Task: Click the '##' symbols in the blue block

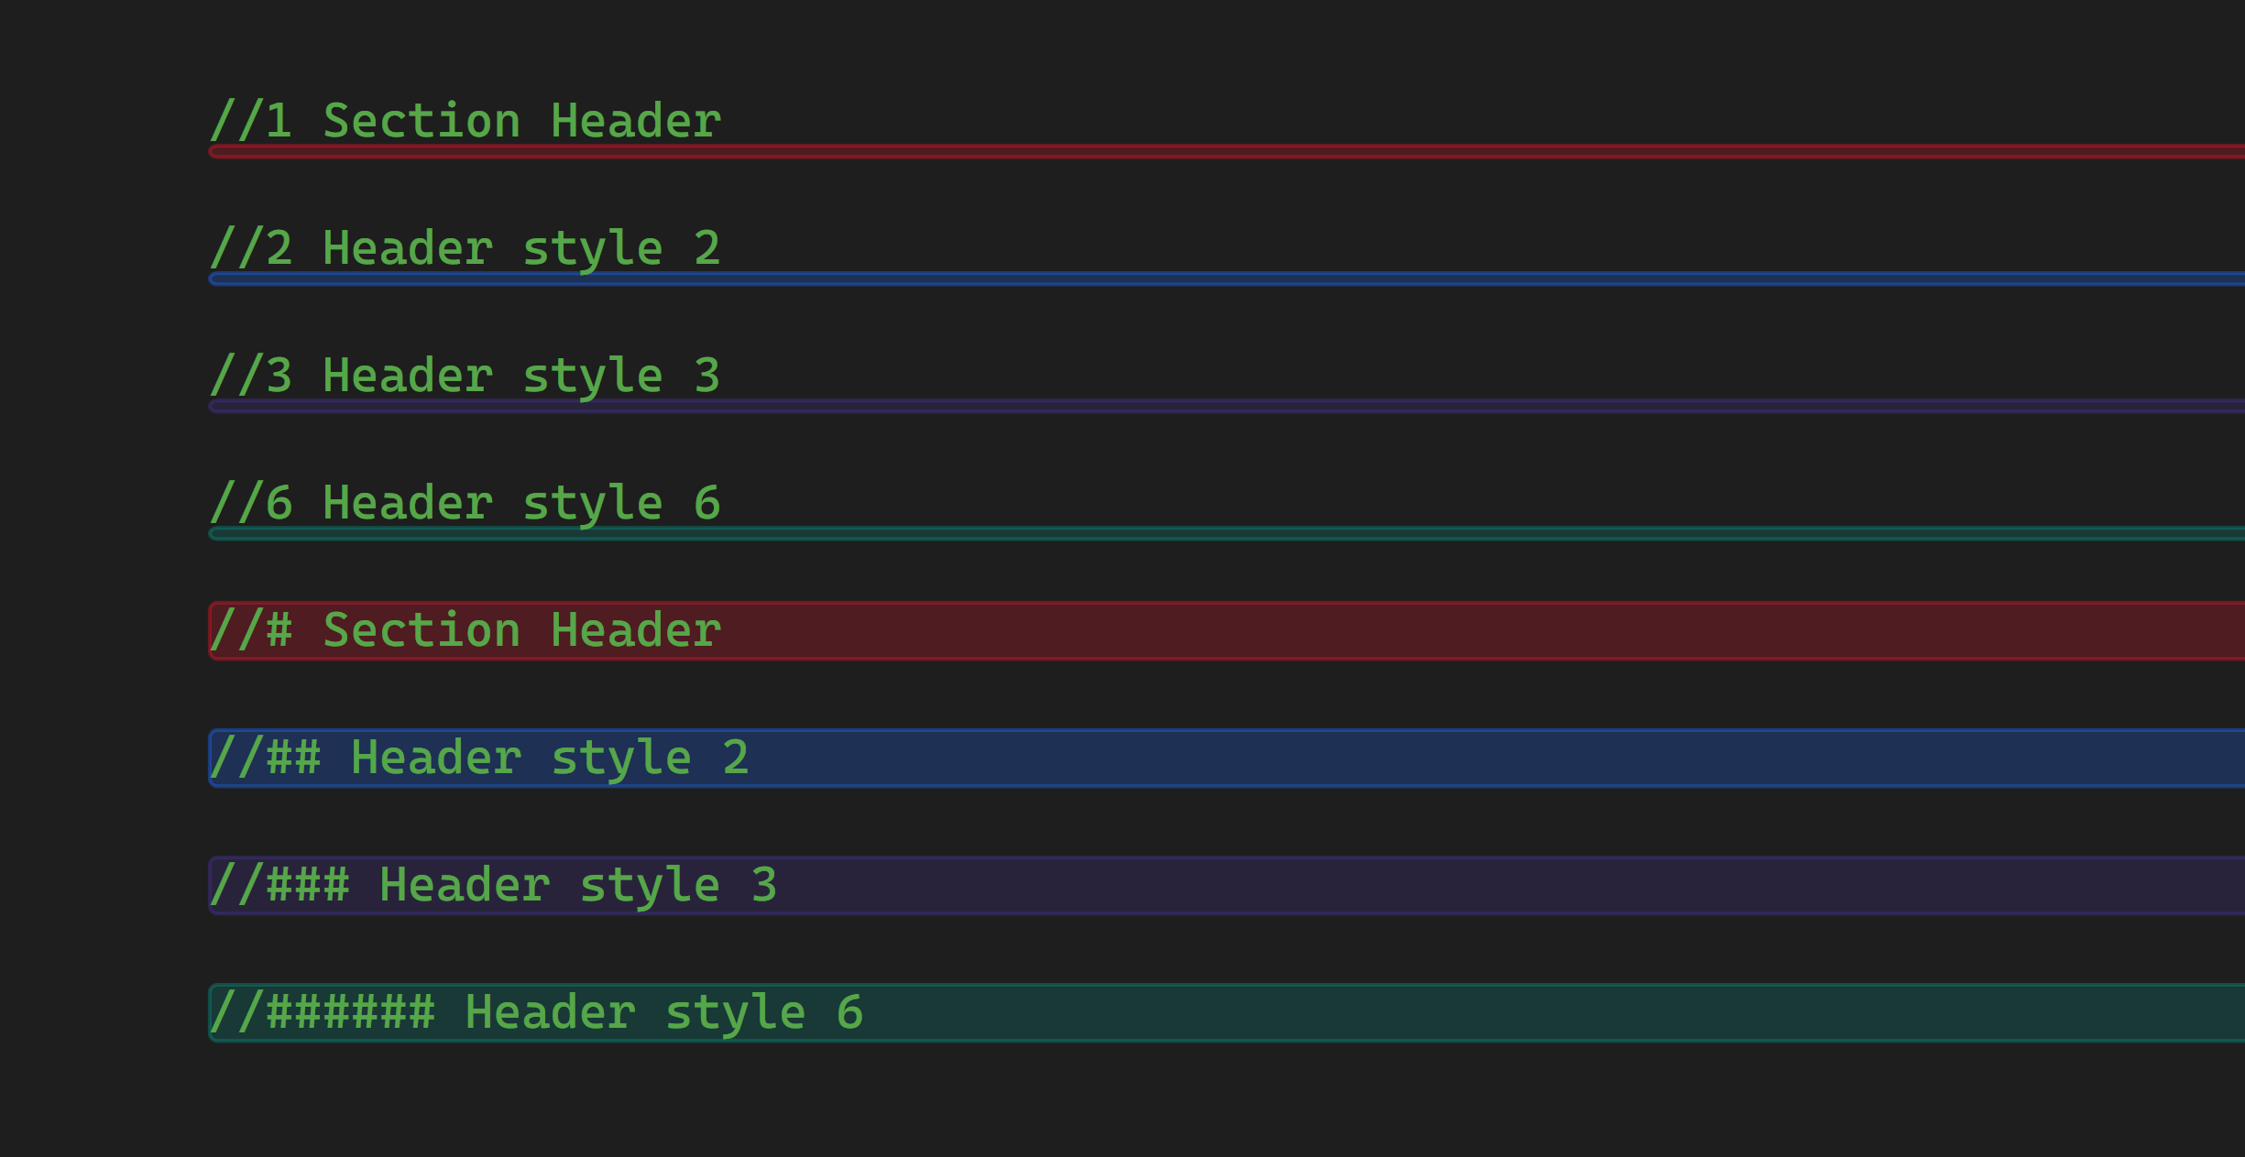Action: (x=294, y=758)
